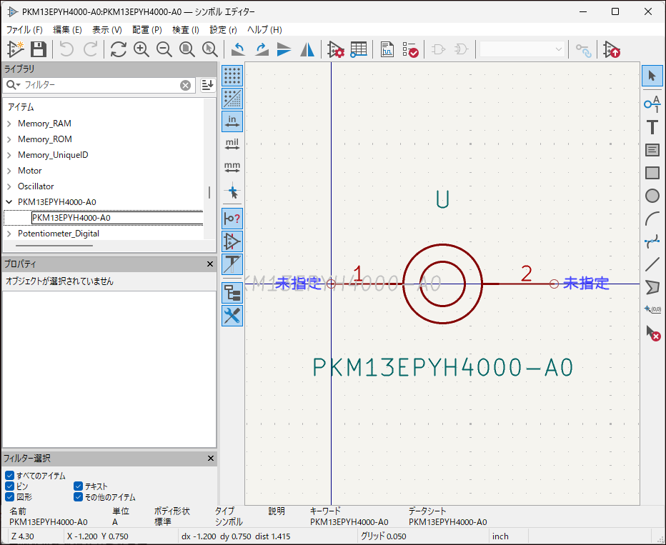Select the Draw Rectangle tool
This screenshot has height=545, width=666.
(652, 173)
